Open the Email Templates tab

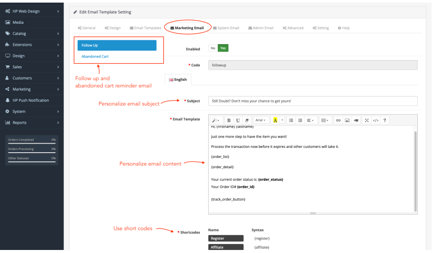point(145,28)
